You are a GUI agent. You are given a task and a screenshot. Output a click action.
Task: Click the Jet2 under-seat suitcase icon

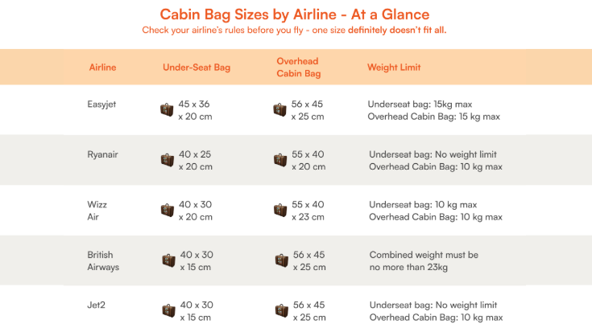point(168,310)
